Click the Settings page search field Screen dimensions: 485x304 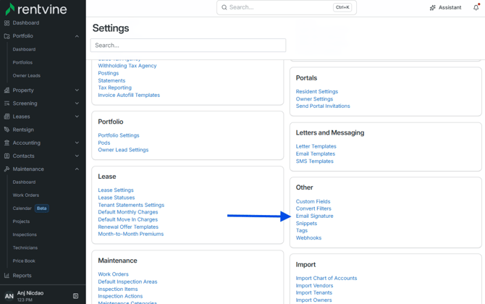point(188,46)
